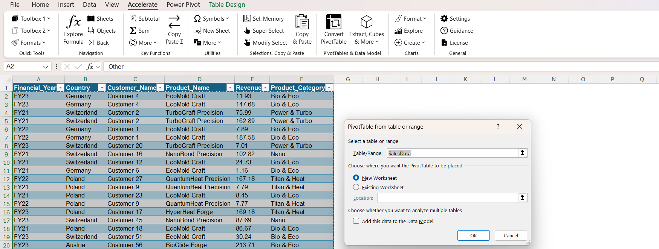Click the dialog help question mark
The image size is (659, 249).
click(x=498, y=126)
